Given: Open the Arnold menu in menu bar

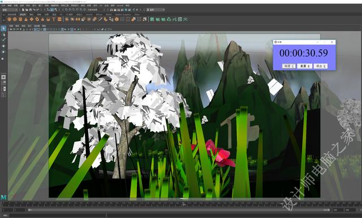Looking at the screenshot, I should (120, 5).
